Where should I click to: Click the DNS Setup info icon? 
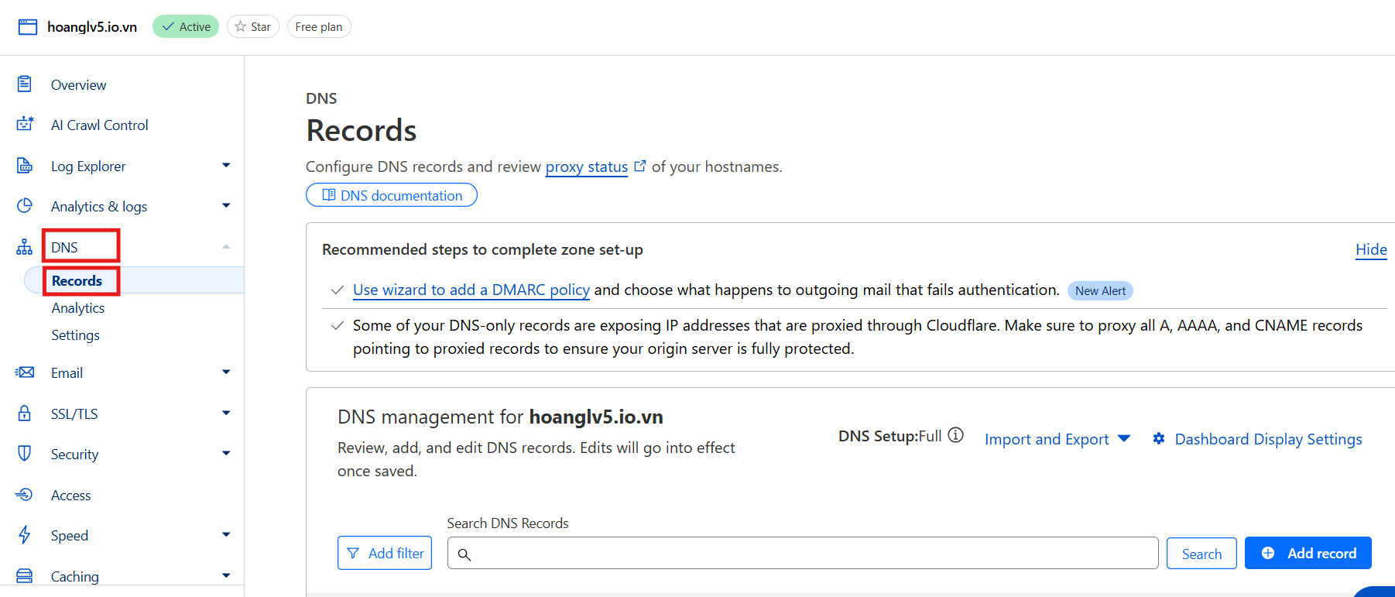pos(956,435)
